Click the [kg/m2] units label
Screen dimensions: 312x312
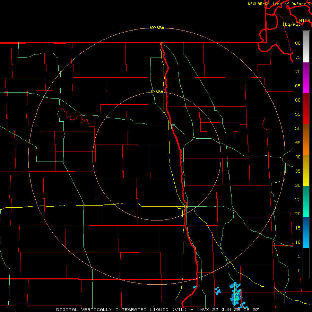(x=292, y=24)
